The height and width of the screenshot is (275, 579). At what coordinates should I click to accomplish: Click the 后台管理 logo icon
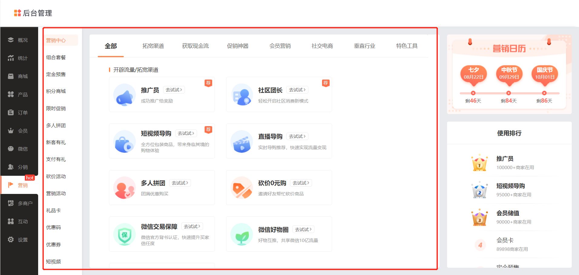(18, 13)
